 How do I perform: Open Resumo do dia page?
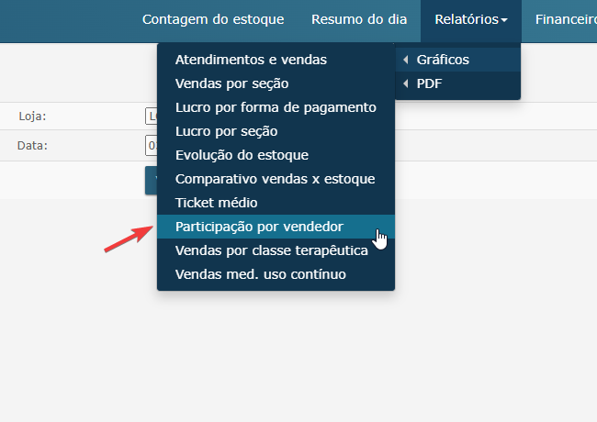coord(359,20)
